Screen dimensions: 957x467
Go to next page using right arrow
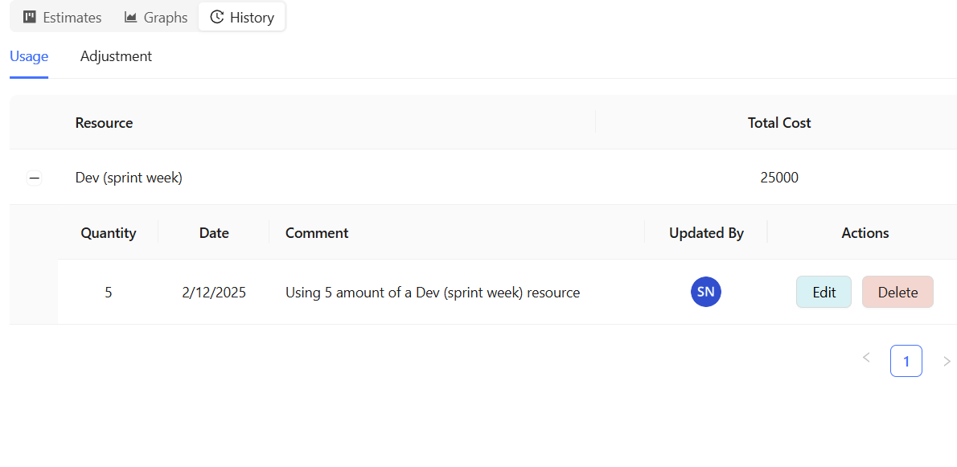tap(947, 361)
